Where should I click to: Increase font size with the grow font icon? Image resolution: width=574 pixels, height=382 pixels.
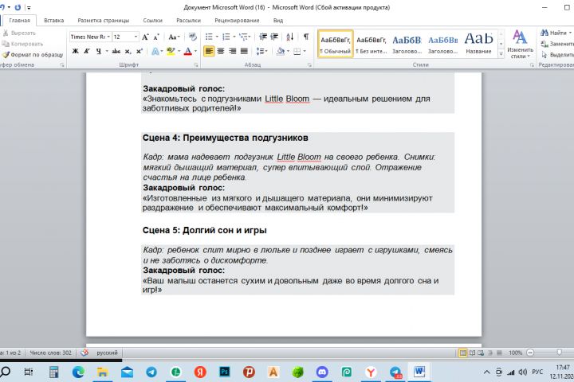click(145, 37)
